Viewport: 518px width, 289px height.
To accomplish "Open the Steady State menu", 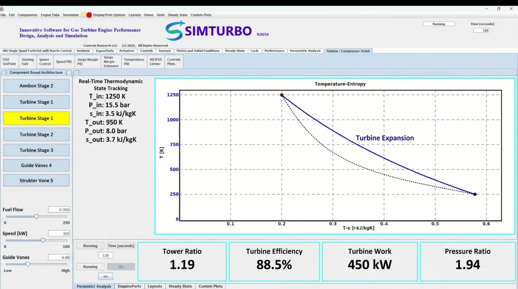I will pyautogui.click(x=177, y=15).
